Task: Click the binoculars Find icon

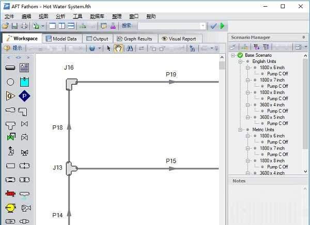Action: [x=130, y=48]
